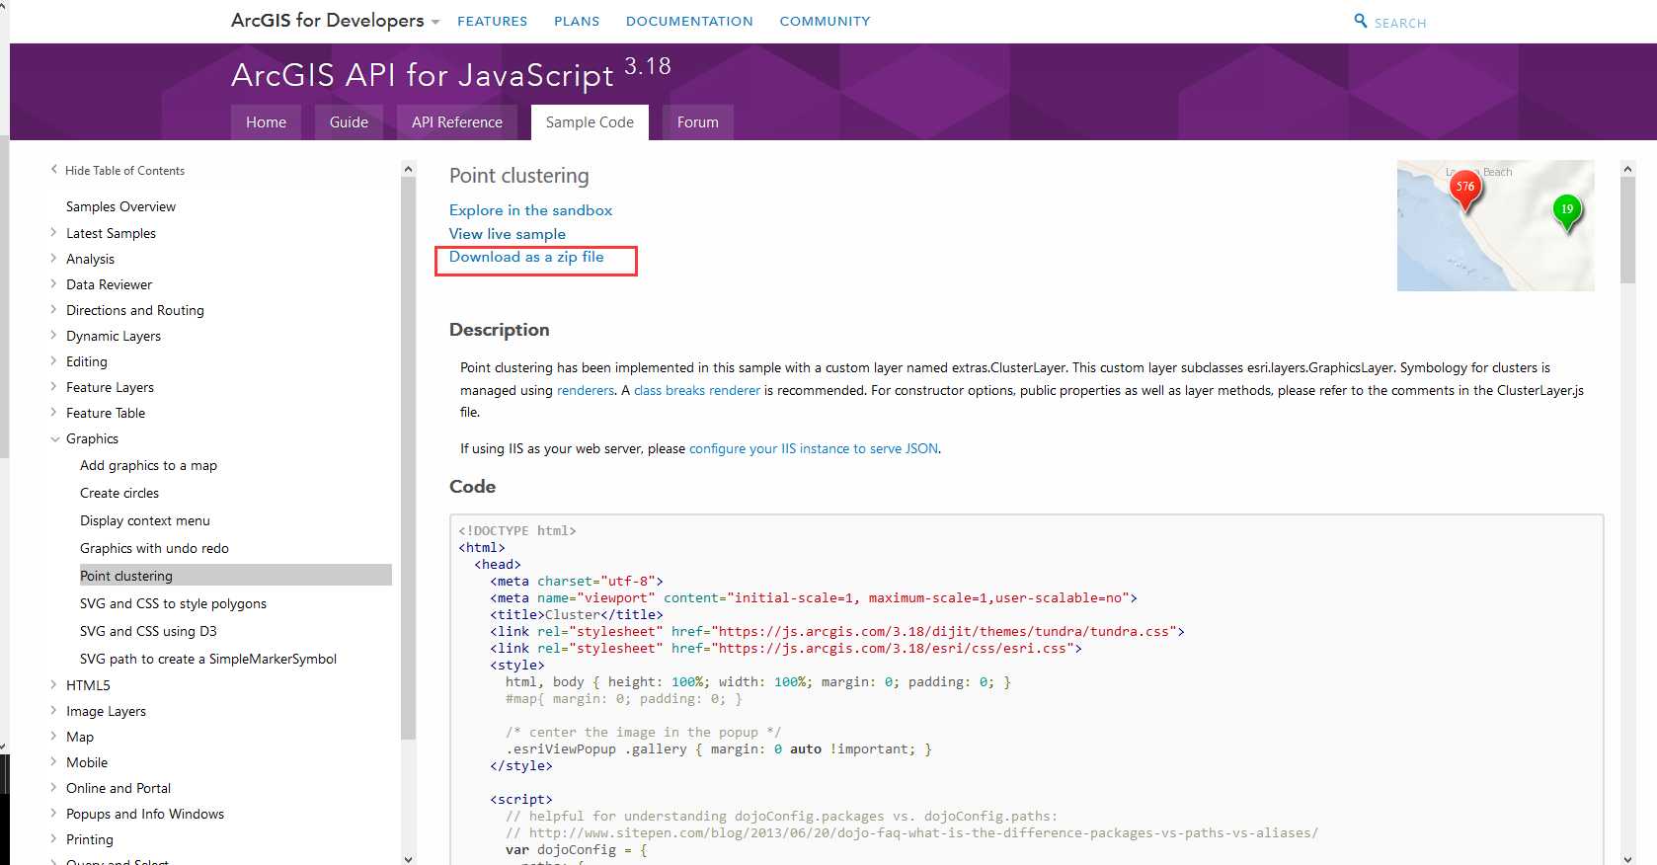Switch to the API Reference tab
This screenshot has width=1657, height=865.
pos(457,122)
